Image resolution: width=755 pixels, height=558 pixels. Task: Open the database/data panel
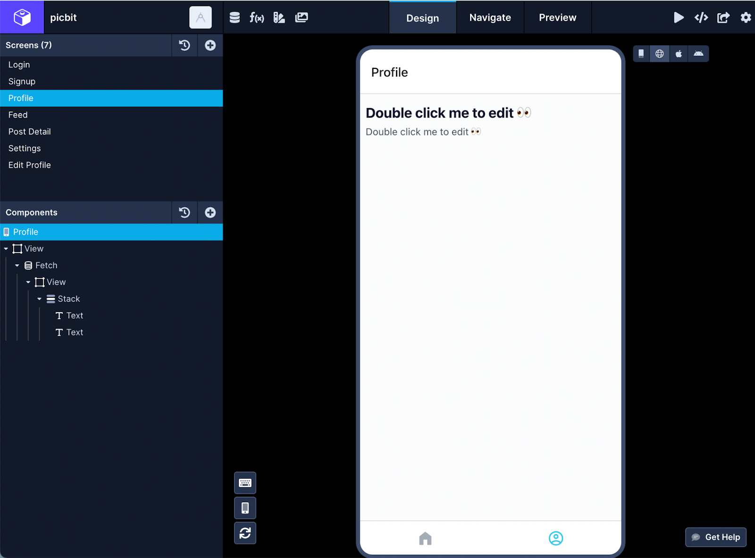(x=235, y=17)
